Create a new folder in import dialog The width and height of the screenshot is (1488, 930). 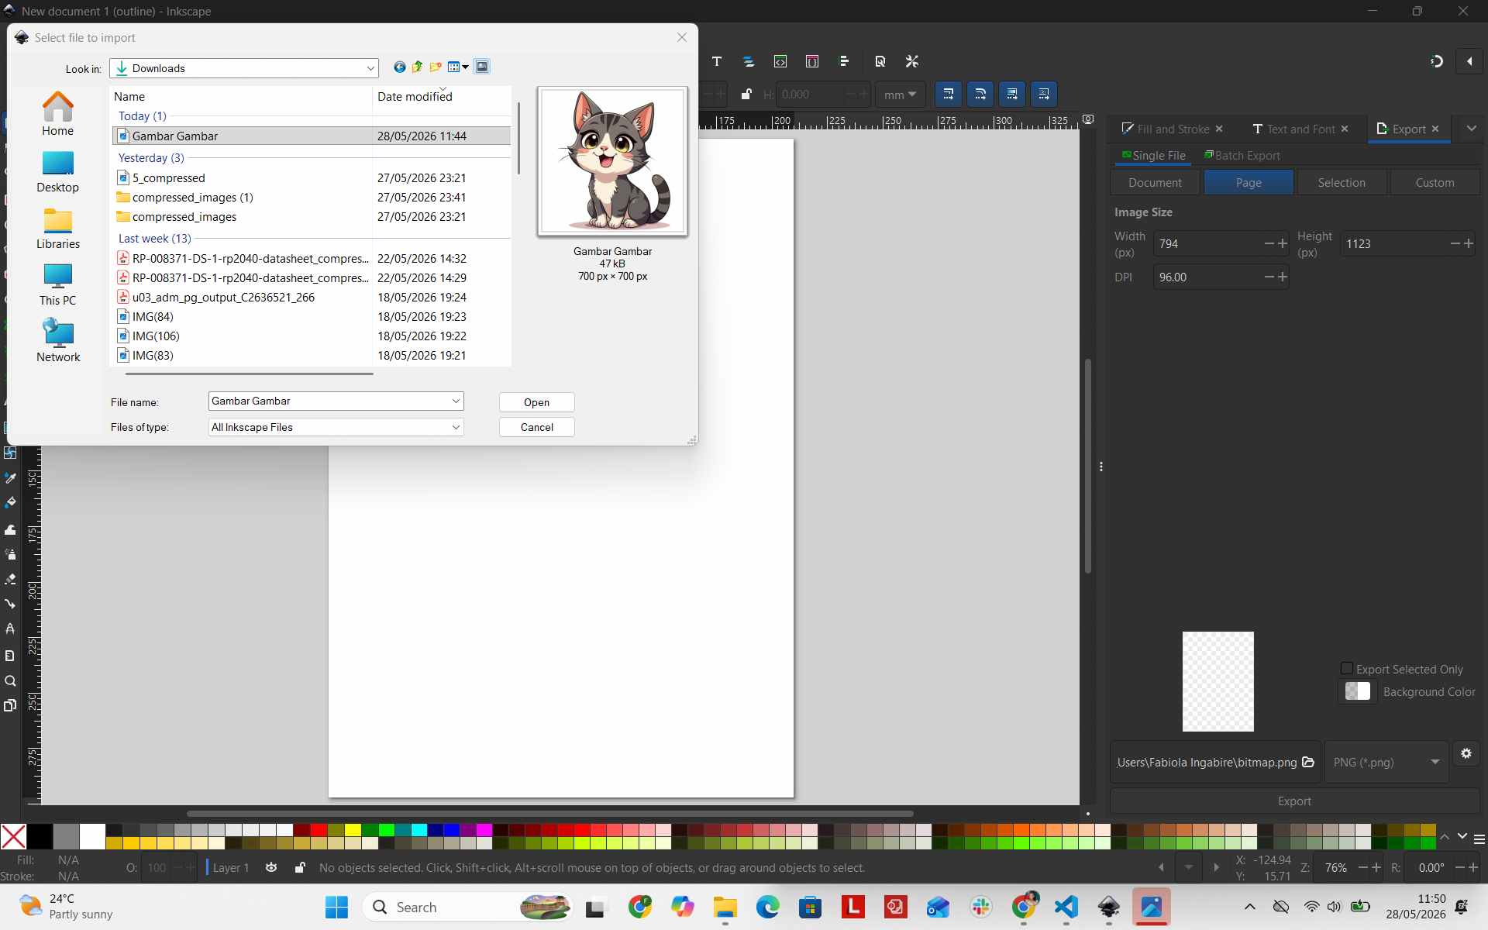[436, 67]
